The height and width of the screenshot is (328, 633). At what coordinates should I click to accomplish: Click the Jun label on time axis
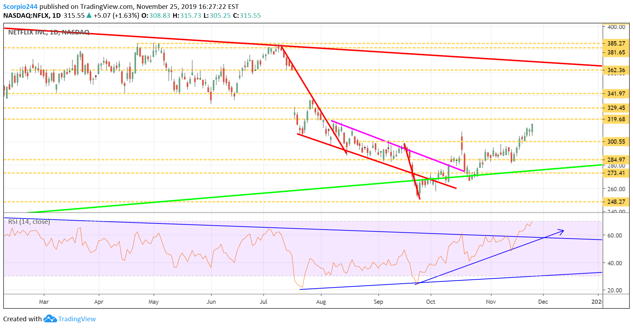pyautogui.click(x=211, y=302)
